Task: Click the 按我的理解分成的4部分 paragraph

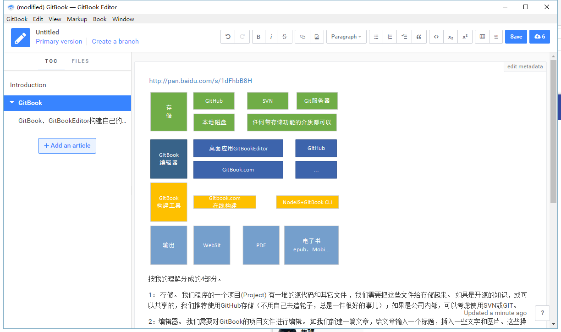Action: 185,279
